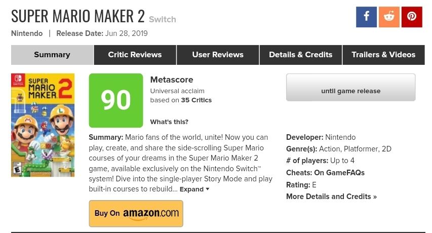Open the 35 Critics link
This screenshot has height=233, width=432.
click(197, 100)
